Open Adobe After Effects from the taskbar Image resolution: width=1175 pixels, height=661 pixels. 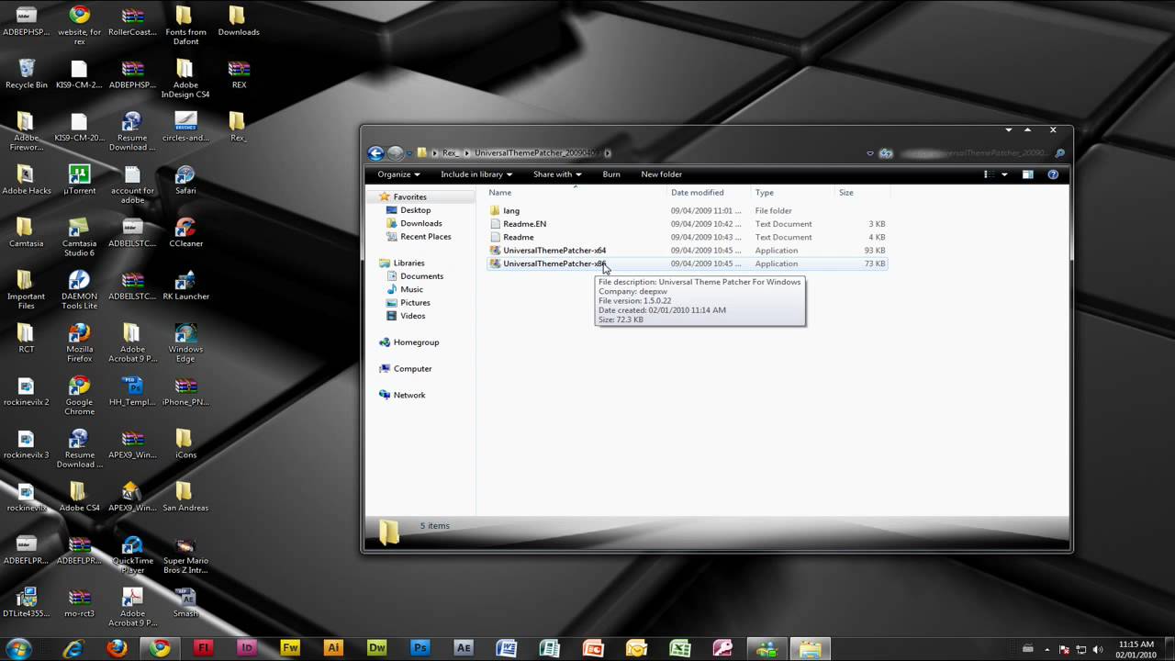(464, 648)
